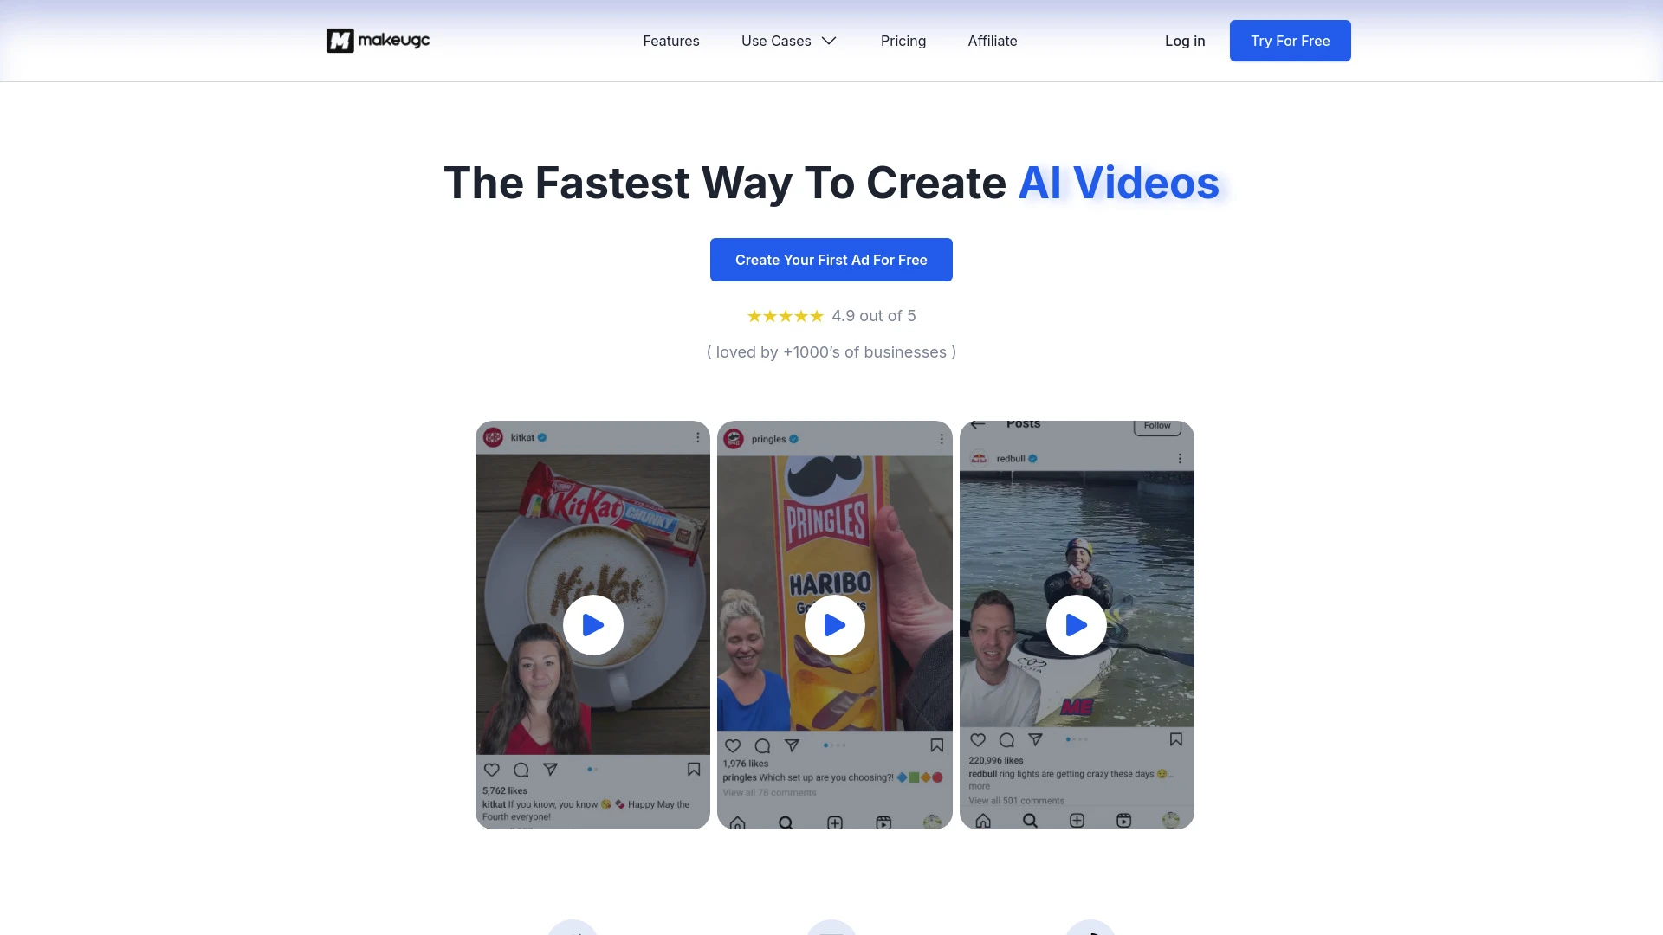Click the Log in link
Image resolution: width=1663 pixels, height=935 pixels.
[1184, 39]
